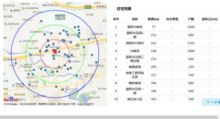
Task: Select the 翰林南城 row name
Action: click(135, 83)
